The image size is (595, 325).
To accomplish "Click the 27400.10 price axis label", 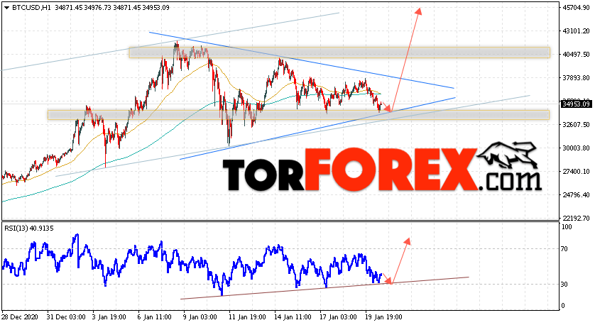I will click(x=576, y=172).
